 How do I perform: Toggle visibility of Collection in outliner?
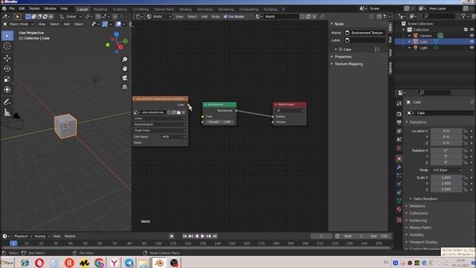tap(472, 30)
